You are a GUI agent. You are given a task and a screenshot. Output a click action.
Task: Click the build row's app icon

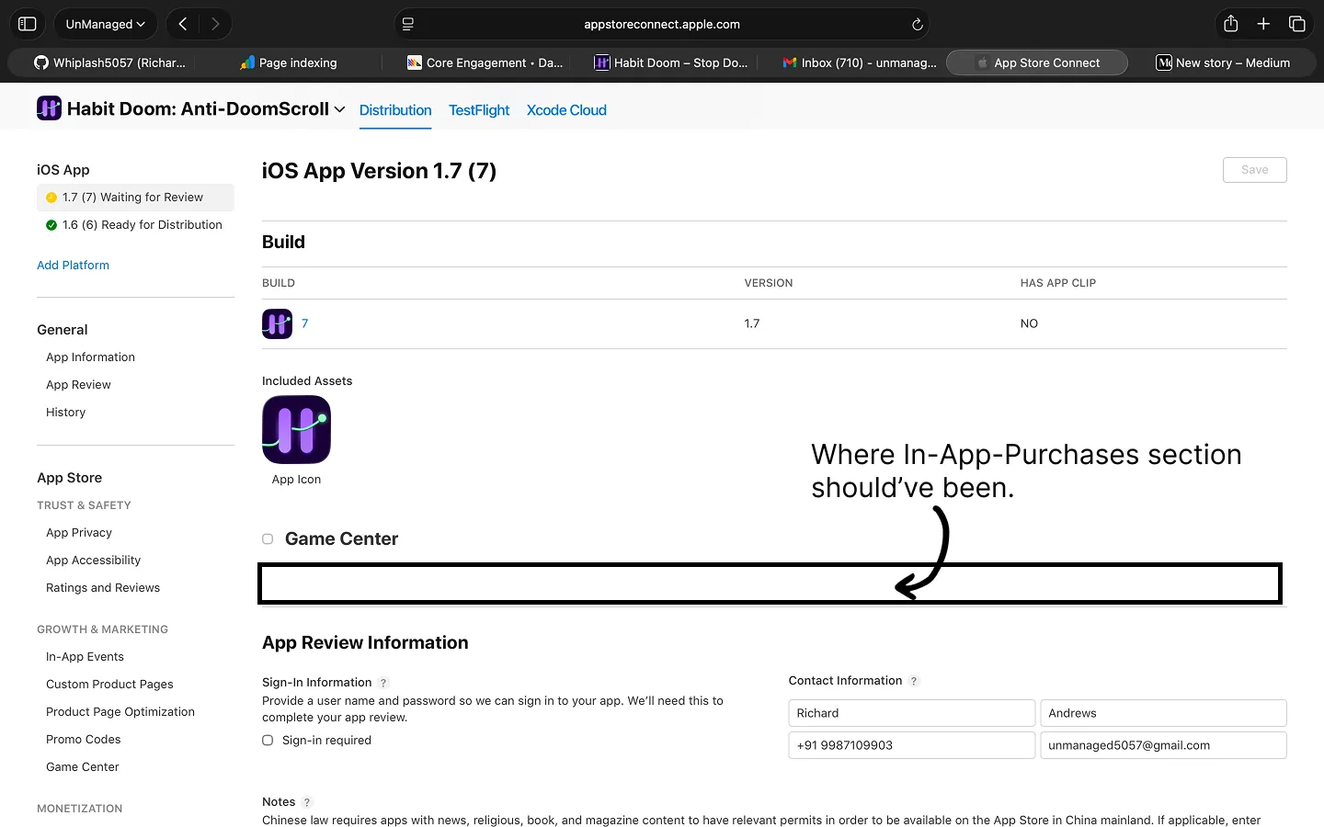277,323
